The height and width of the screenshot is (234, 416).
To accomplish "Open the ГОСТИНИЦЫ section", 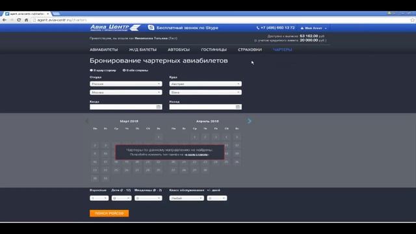I will point(214,49).
